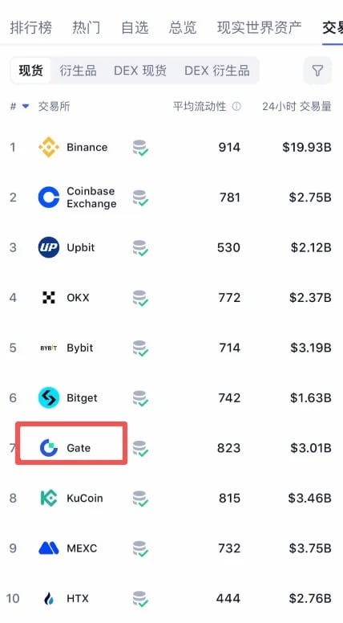Open the 排行榜 tab

tap(30, 28)
